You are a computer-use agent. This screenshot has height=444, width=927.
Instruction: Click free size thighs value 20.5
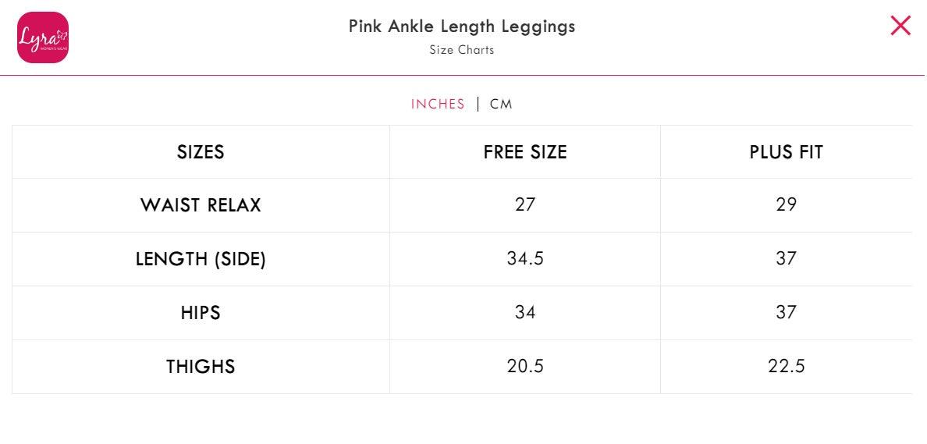click(525, 366)
